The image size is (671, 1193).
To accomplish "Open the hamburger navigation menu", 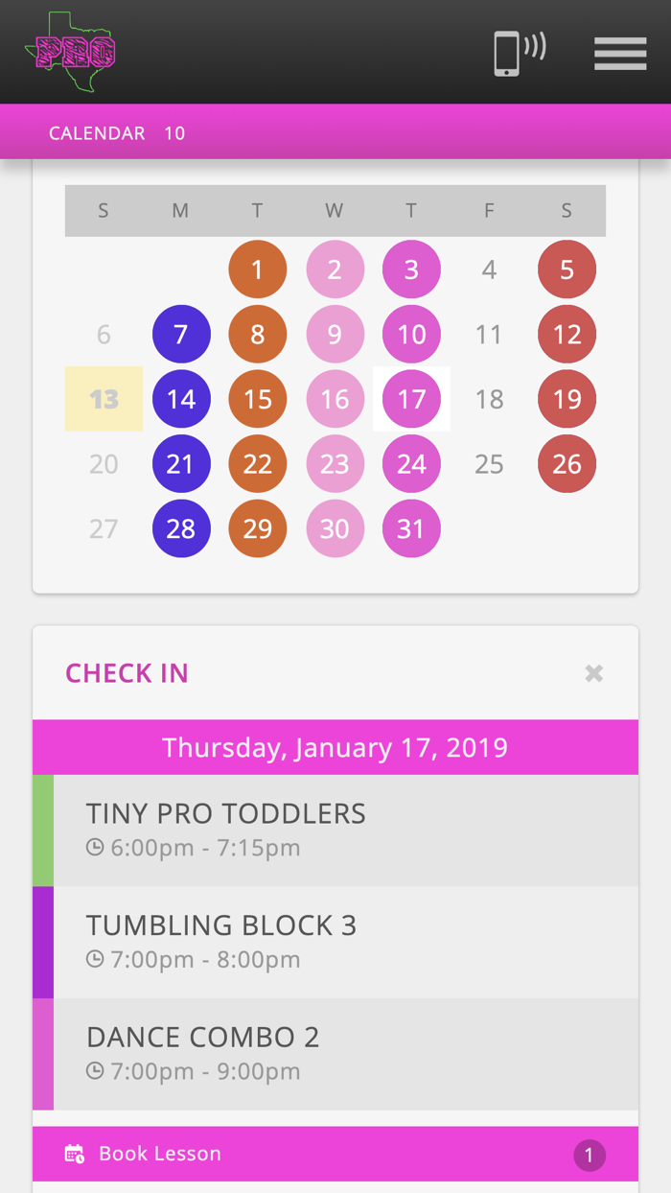I will point(619,53).
